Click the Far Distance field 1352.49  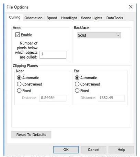[x=111, y=98]
